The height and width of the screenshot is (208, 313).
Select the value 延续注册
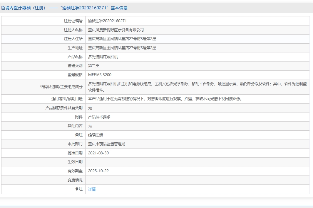[96, 135]
